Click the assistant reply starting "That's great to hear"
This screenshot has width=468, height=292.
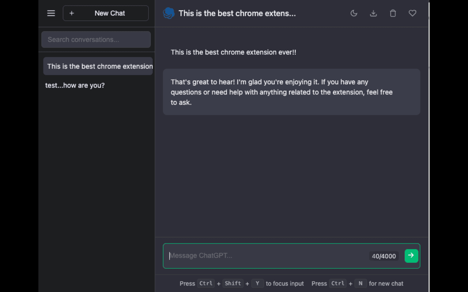pos(291,92)
